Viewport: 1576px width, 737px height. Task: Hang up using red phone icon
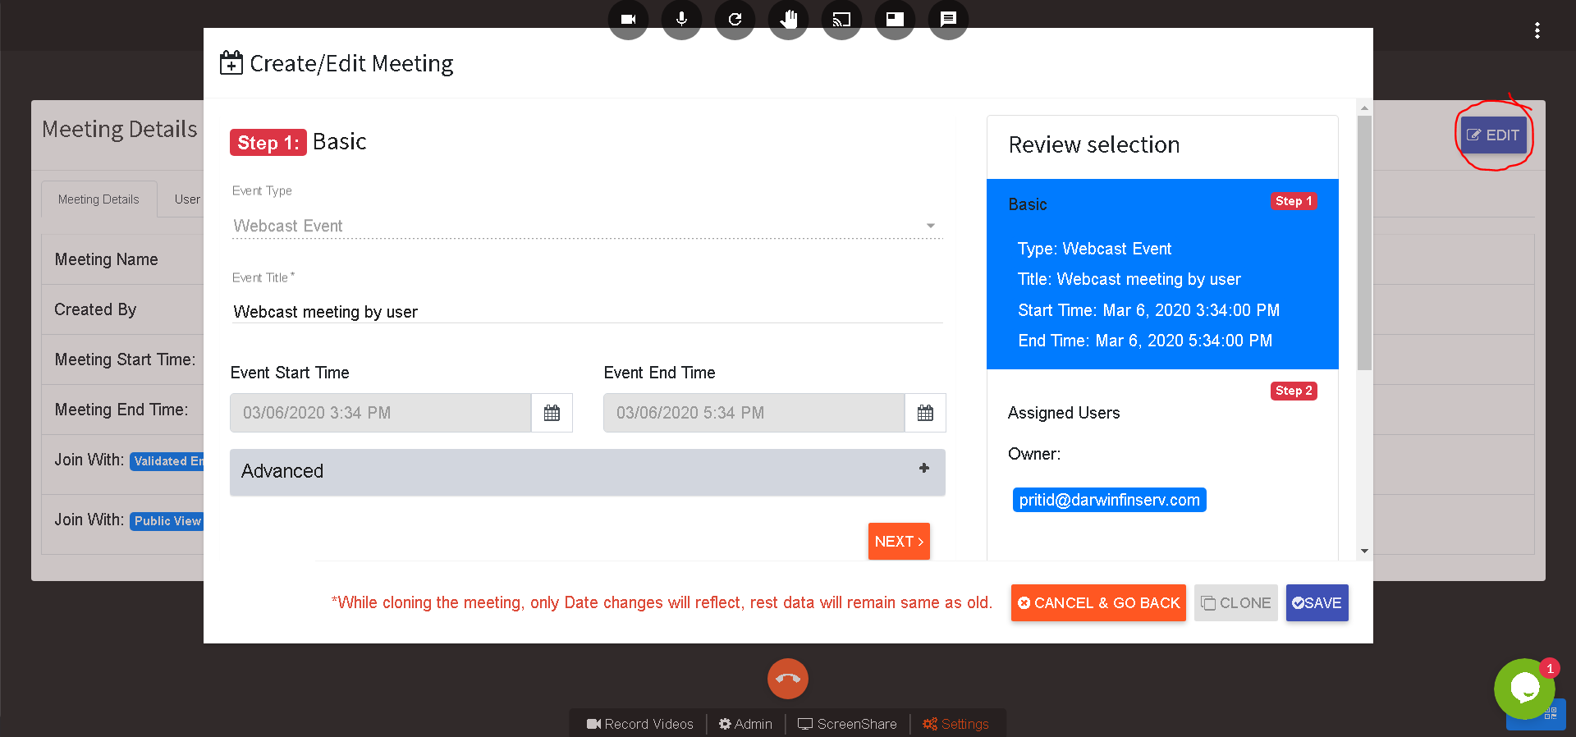click(x=788, y=679)
